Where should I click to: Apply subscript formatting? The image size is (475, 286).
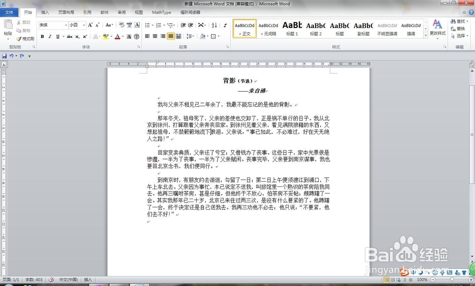[77, 37]
